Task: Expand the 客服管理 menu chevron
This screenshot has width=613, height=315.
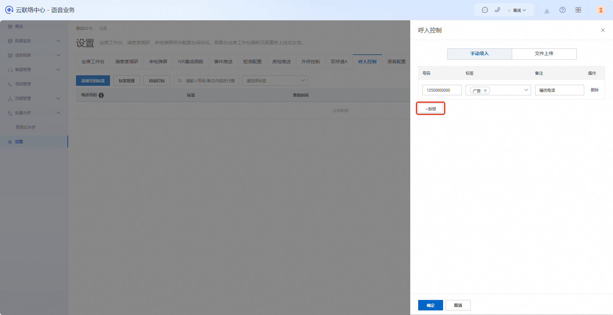Action: coord(58,70)
